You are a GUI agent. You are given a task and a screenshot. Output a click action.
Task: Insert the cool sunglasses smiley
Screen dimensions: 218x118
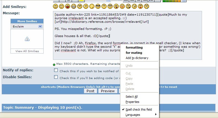pos(98,6)
